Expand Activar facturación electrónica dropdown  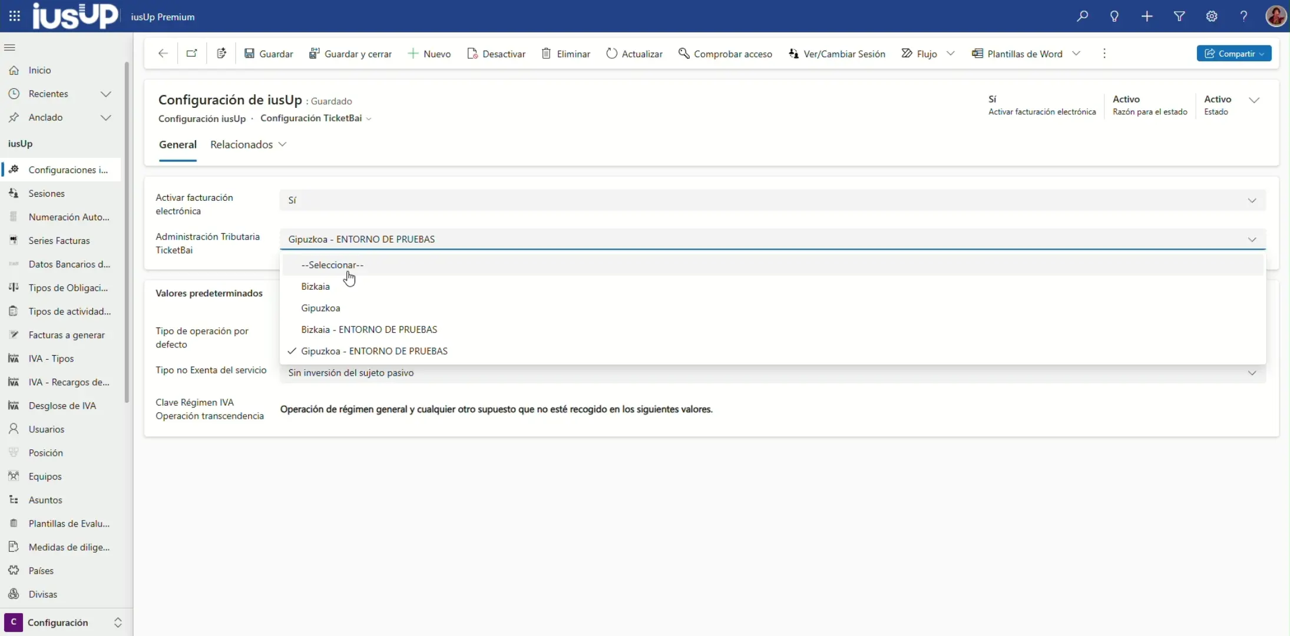click(1252, 200)
